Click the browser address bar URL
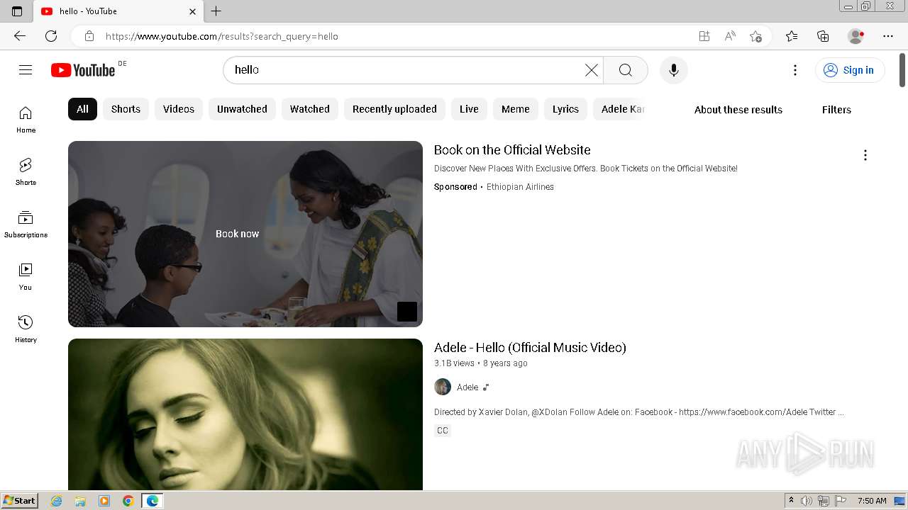908x510 pixels. (222, 36)
